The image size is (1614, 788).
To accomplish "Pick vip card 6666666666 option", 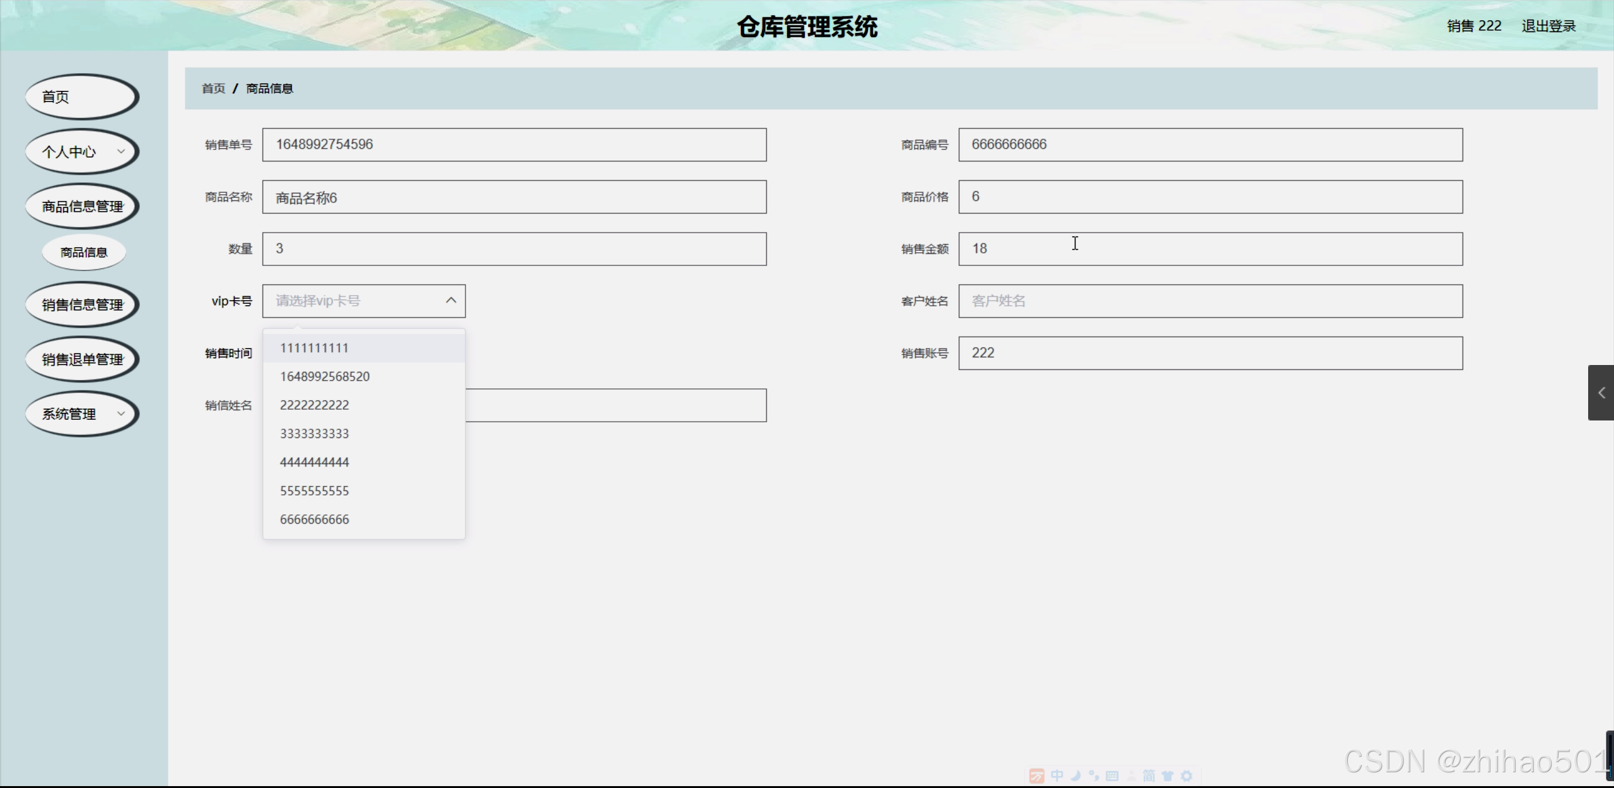I will [x=314, y=519].
